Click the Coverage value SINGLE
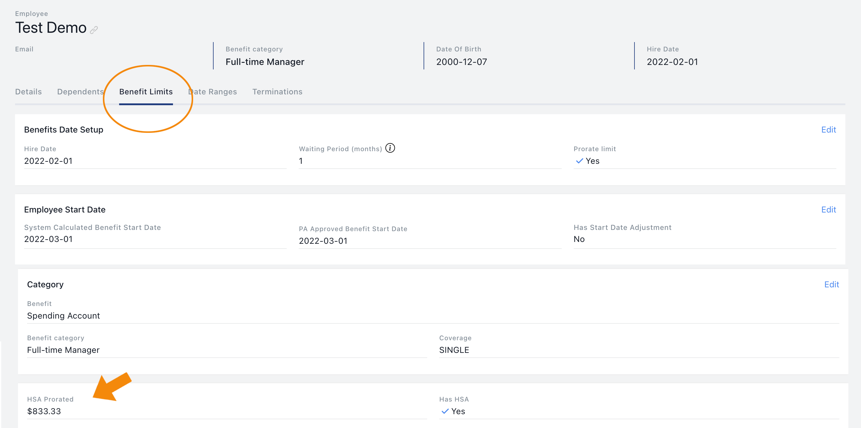The height and width of the screenshot is (428, 861). 454,350
